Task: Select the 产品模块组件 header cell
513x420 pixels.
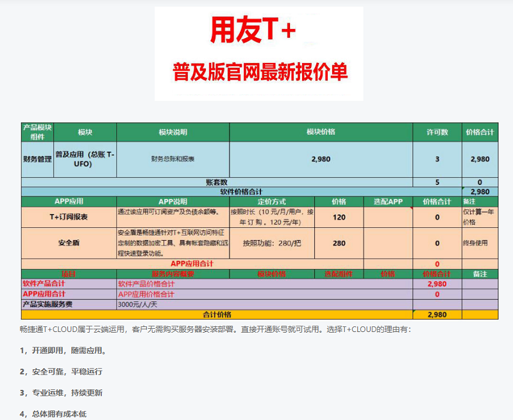Action: (37, 132)
